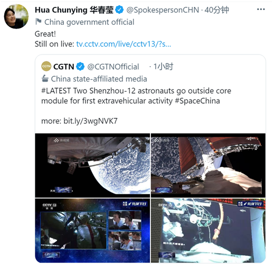273x265 pixels.
Task: Open the CCTV13 control room photo
Action: [92, 231]
